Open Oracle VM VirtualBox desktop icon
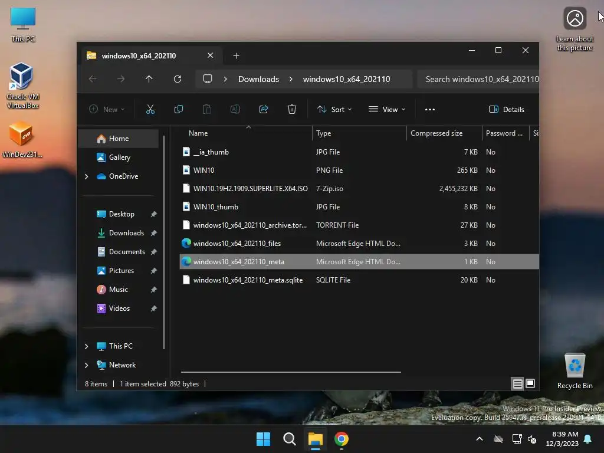This screenshot has width=604, height=453. (22, 86)
